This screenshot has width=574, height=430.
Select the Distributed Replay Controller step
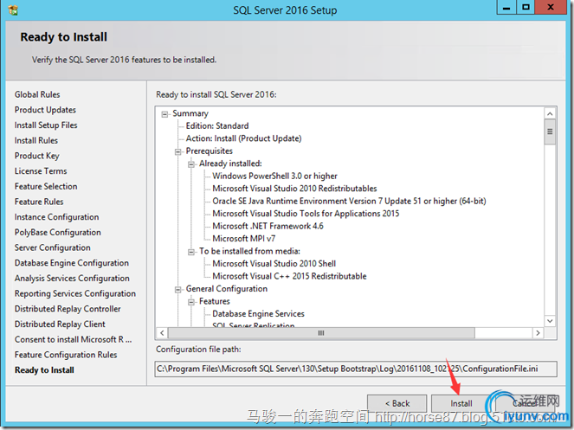68,309
